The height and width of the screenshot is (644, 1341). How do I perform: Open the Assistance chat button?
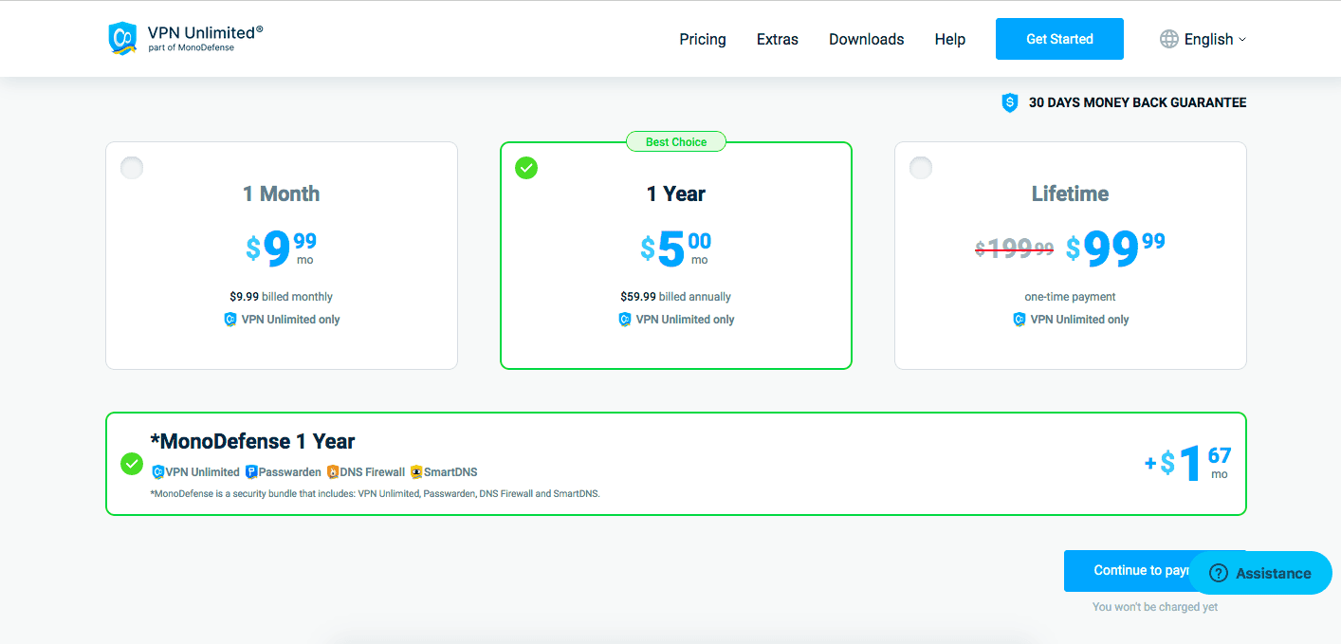point(1260,573)
